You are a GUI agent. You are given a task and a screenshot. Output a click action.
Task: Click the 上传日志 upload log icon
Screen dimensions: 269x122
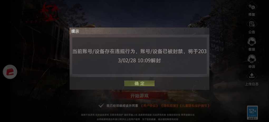pos(252,76)
